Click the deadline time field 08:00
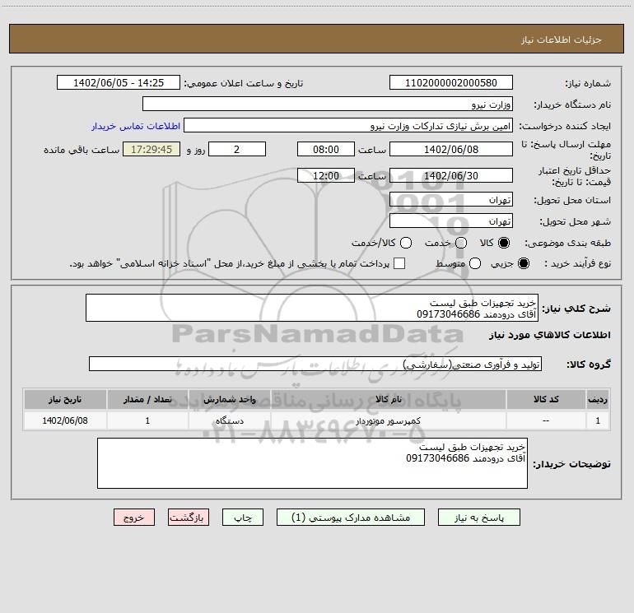 point(326,149)
